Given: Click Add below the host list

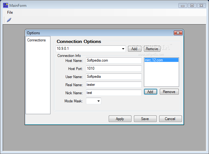Looking at the screenshot, I should tap(150, 92).
